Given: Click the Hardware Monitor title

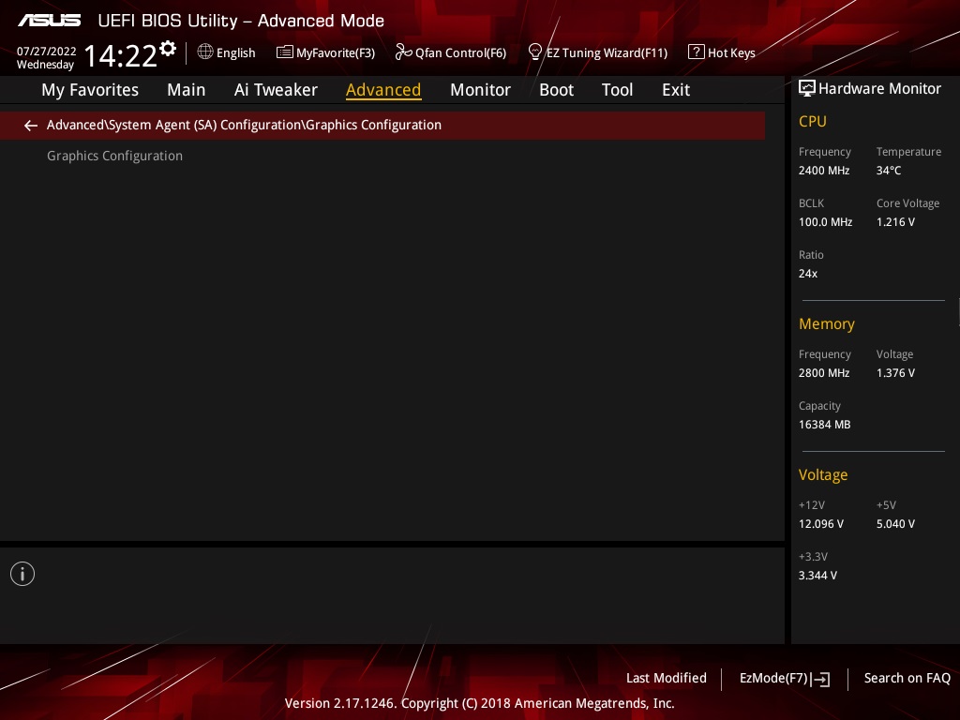Looking at the screenshot, I should tap(879, 89).
